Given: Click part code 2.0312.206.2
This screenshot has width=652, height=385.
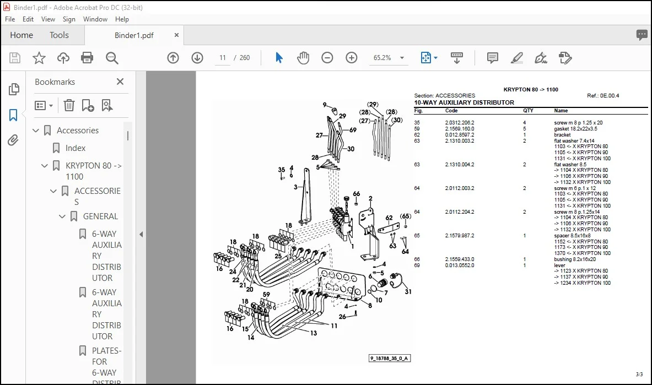Looking at the screenshot, I should [460, 123].
